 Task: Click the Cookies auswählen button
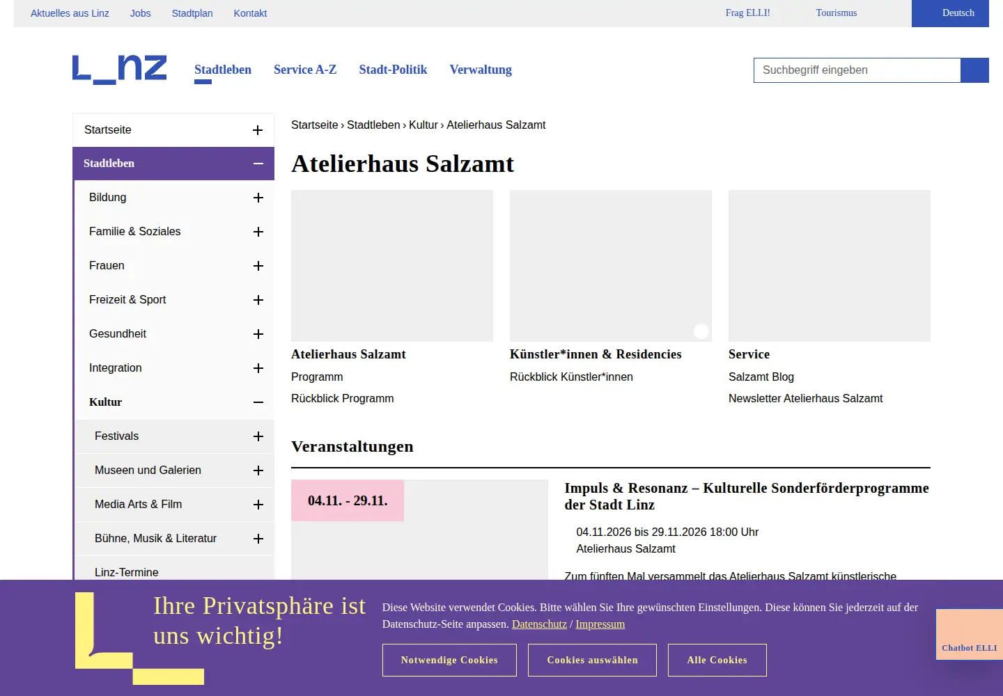[x=592, y=660]
